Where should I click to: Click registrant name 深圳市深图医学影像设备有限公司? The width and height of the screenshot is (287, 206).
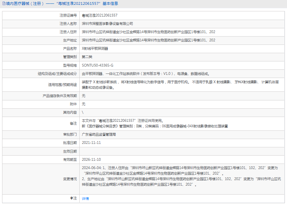[x=107, y=24]
